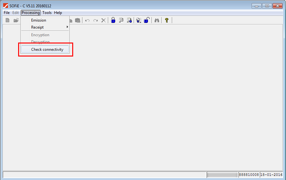Click the closed blue padlock icon
Viewport: 286px width, 180px height.
(113, 20)
